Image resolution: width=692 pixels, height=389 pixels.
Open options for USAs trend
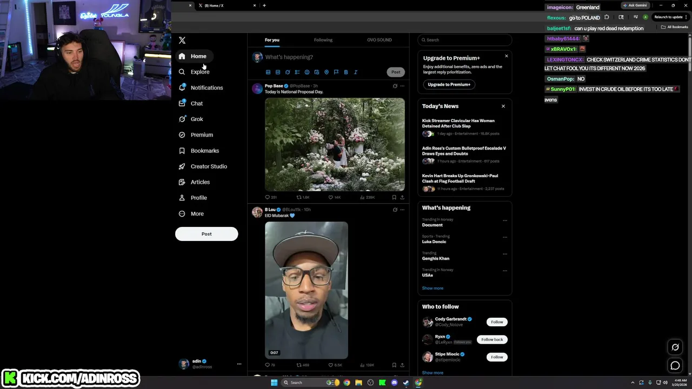coord(505,271)
